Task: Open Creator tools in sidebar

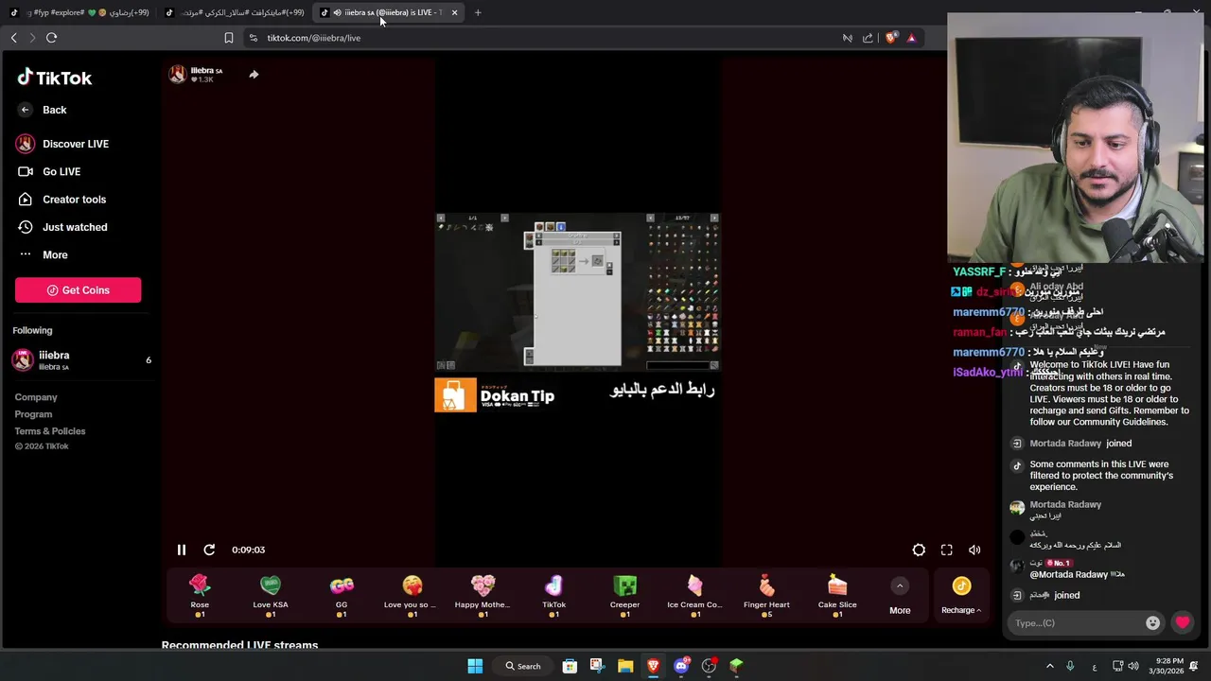Action: tap(61, 200)
